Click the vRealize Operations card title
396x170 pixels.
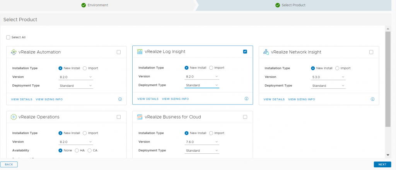pos(39,117)
